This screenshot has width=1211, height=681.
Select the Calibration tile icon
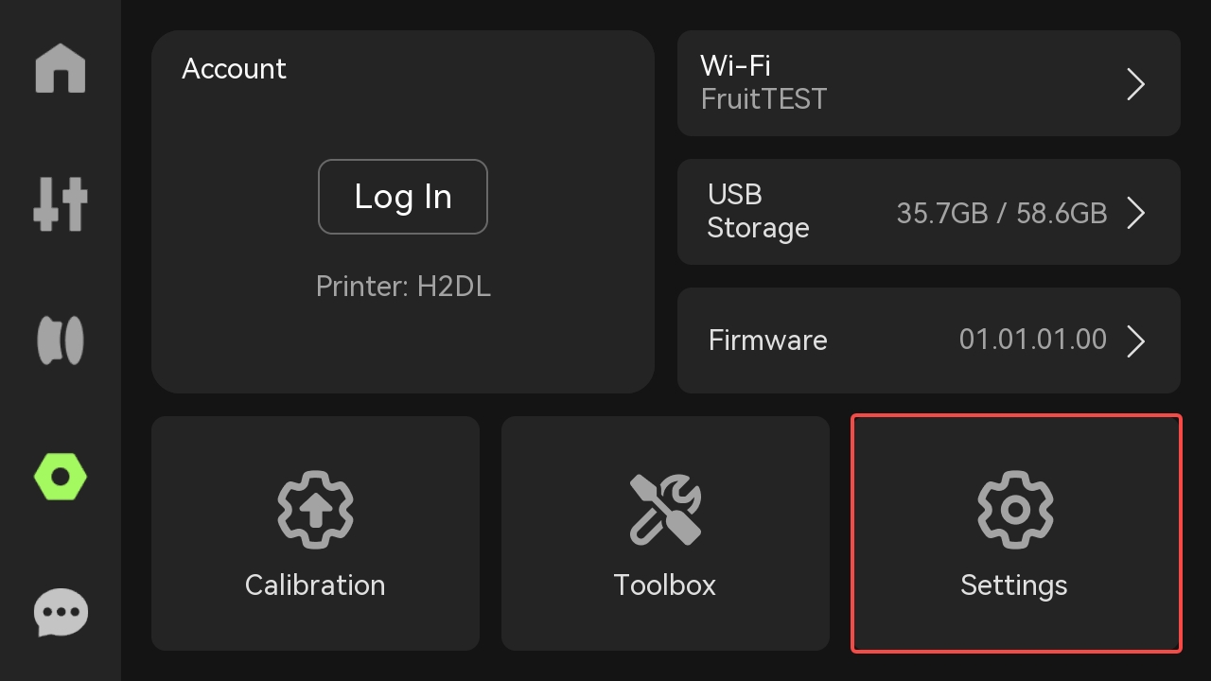pyautogui.click(x=315, y=509)
